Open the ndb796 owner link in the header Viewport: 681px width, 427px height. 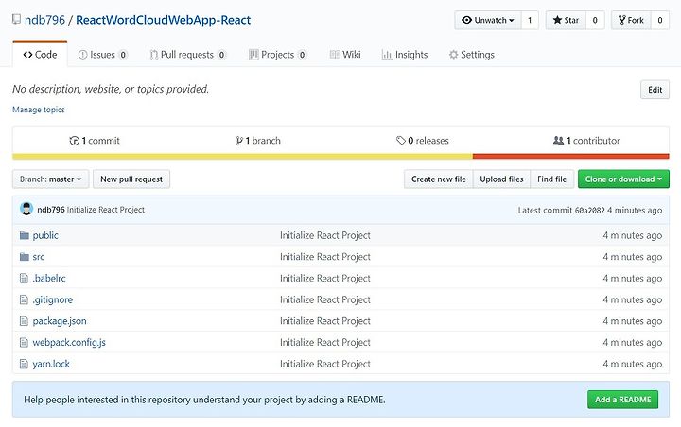44,20
